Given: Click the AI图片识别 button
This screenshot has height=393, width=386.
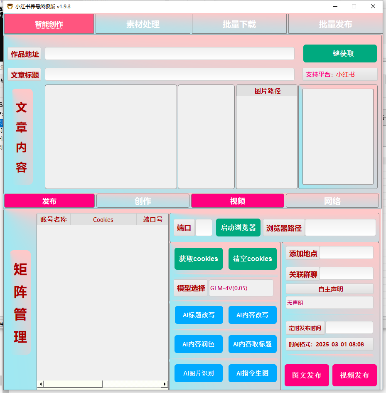Looking at the screenshot, I should pos(199,373).
